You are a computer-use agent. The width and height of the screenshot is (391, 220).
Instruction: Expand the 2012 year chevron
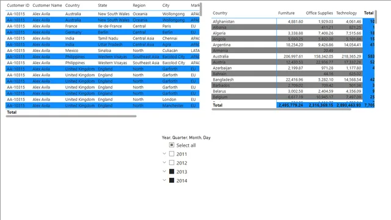coord(164,163)
